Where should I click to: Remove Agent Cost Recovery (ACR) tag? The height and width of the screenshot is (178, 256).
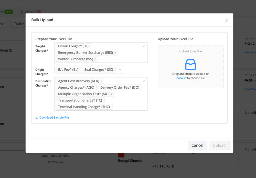pyautogui.click(x=101, y=81)
